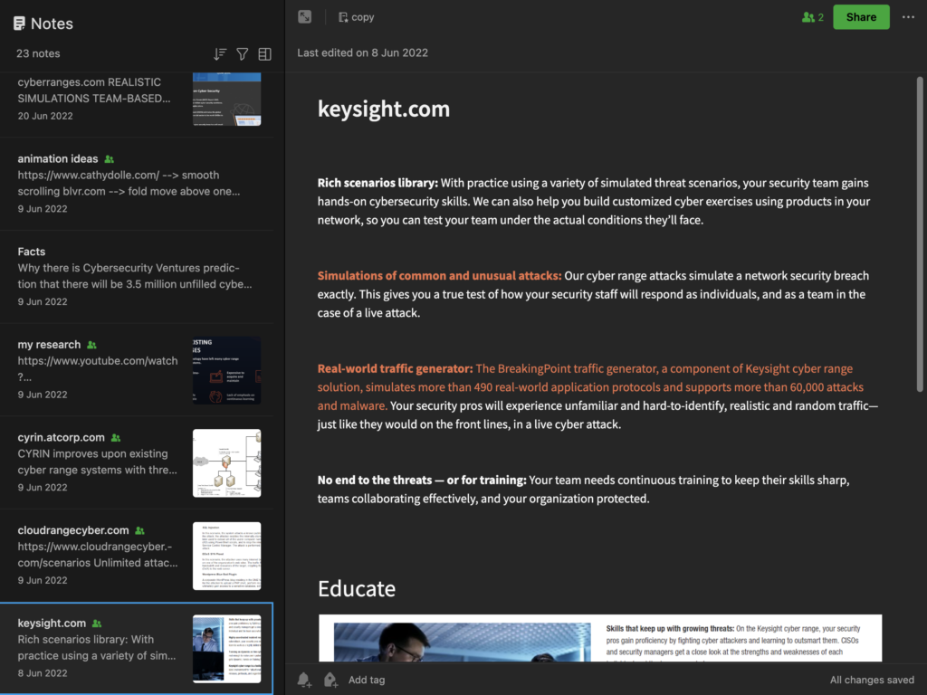Image resolution: width=927 pixels, height=695 pixels.
Task: Select the cloudrangecyber.com note
Action: 137,555
